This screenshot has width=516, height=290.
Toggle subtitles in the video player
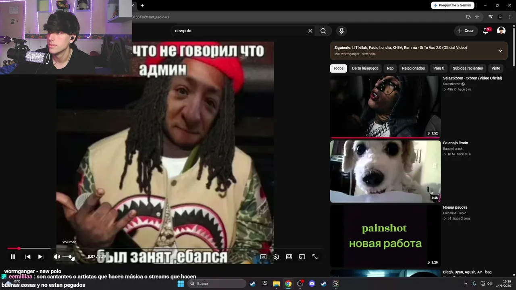point(263,257)
